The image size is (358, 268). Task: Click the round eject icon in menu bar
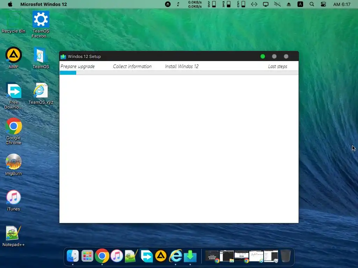click(168, 4)
